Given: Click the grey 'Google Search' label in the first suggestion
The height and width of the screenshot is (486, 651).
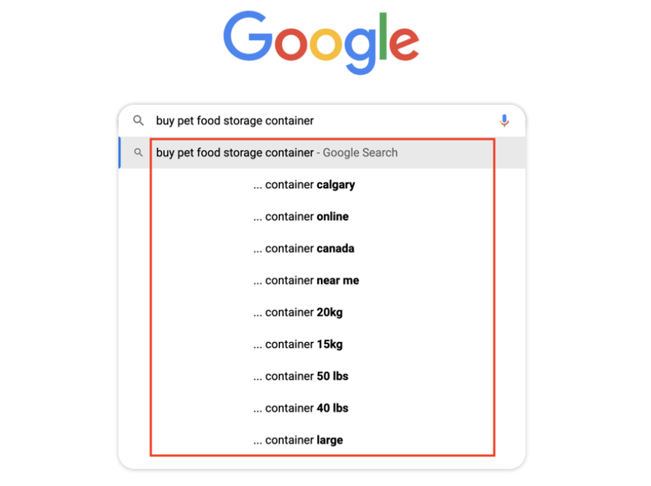Looking at the screenshot, I should [360, 153].
